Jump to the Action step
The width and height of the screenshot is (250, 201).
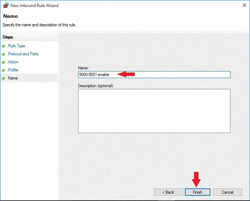[x=13, y=62]
